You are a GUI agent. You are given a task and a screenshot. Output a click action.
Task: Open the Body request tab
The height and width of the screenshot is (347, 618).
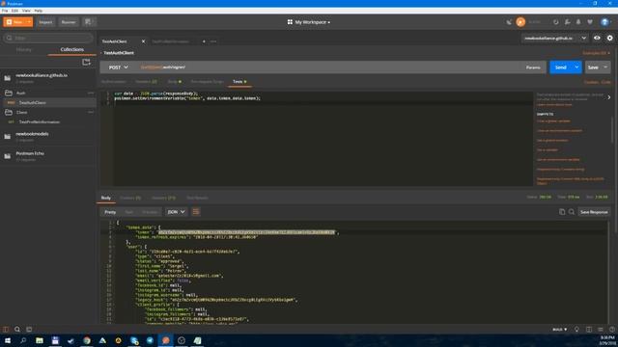[x=174, y=81]
